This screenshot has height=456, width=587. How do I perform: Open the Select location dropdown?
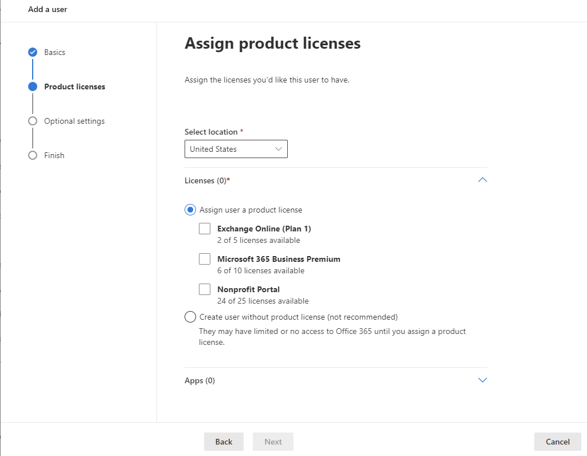tap(236, 149)
